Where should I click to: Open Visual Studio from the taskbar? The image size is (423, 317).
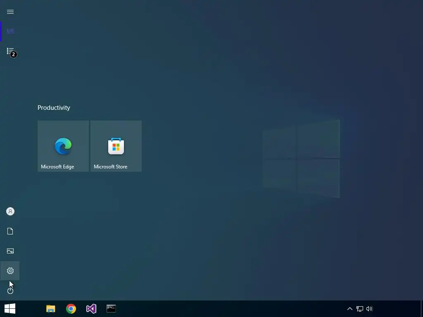pyautogui.click(x=91, y=309)
